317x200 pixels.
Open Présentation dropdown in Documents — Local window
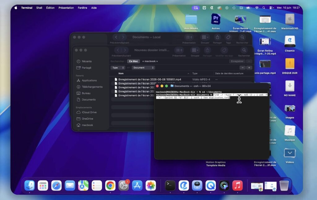189,37
